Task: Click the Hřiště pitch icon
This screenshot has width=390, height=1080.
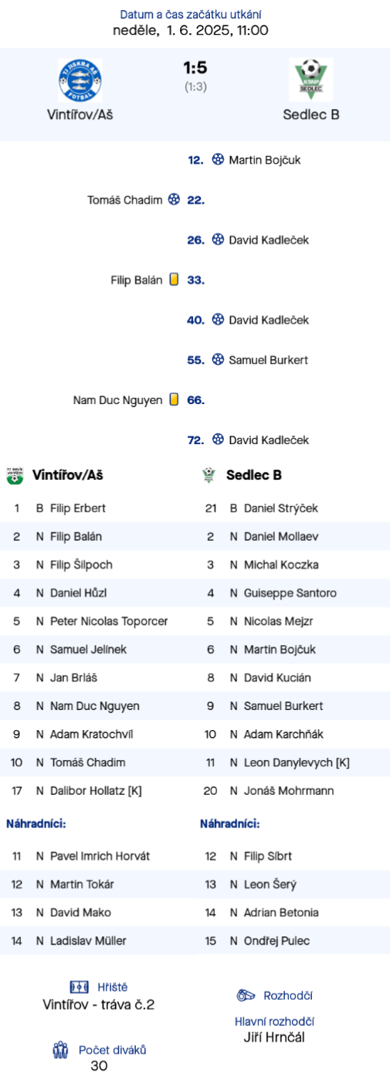Action: (80, 987)
